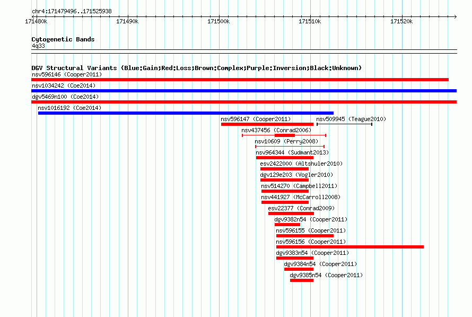This screenshot has width=472, height=317.
Task: Click the 171510k ruler position
Action: (x=310, y=21)
